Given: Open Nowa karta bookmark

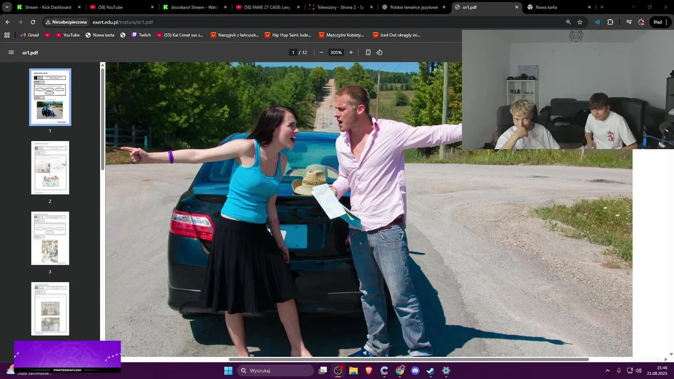Looking at the screenshot, I should pyautogui.click(x=100, y=35).
